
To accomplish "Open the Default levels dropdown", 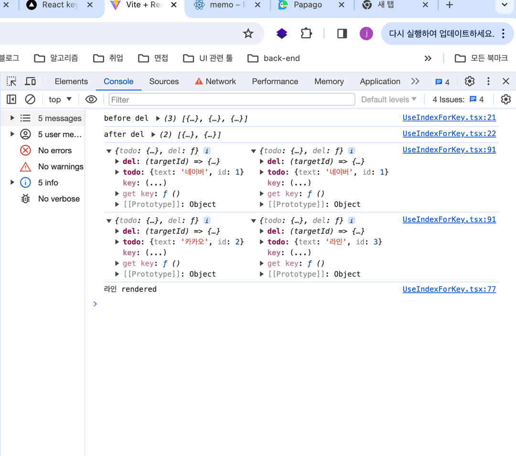I will click(x=388, y=99).
